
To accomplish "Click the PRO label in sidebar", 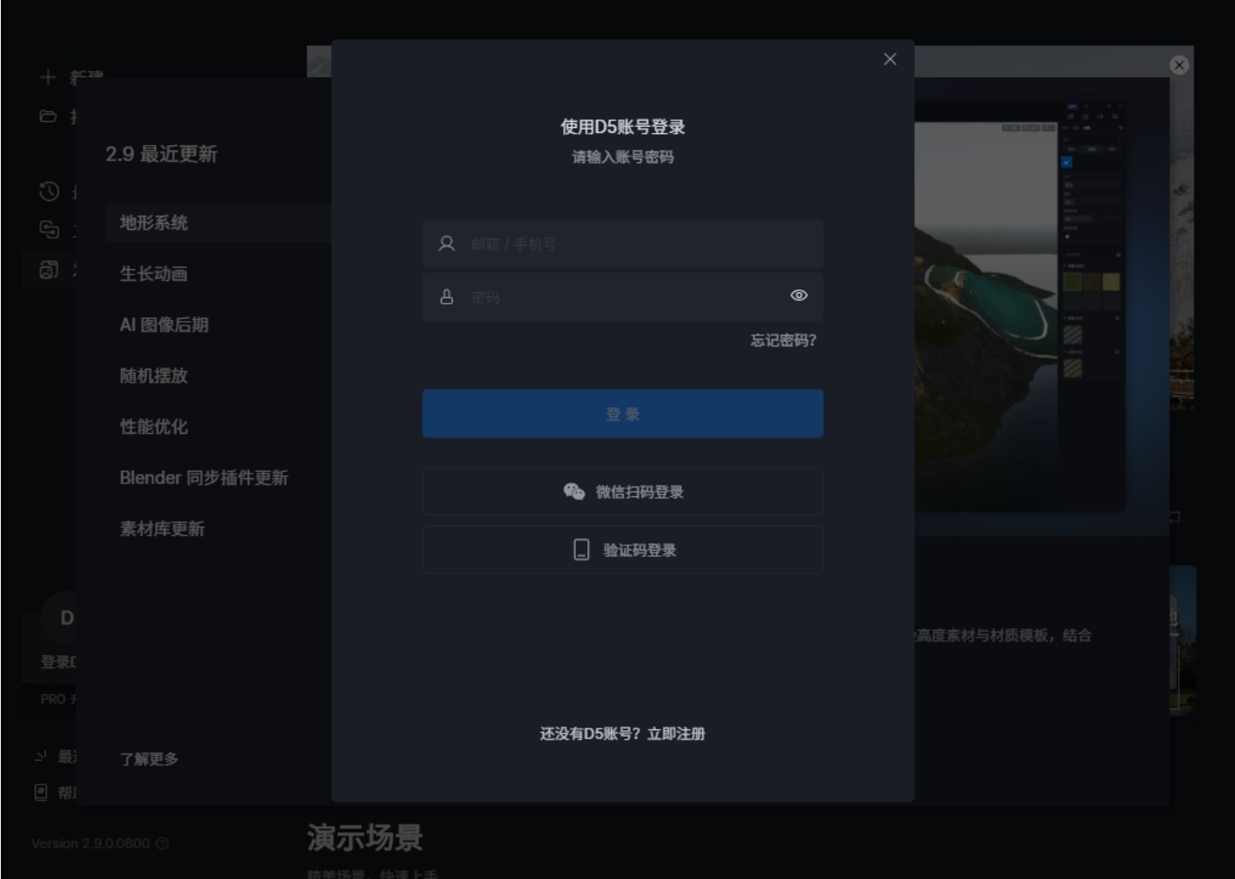I will [x=53, y=698].
